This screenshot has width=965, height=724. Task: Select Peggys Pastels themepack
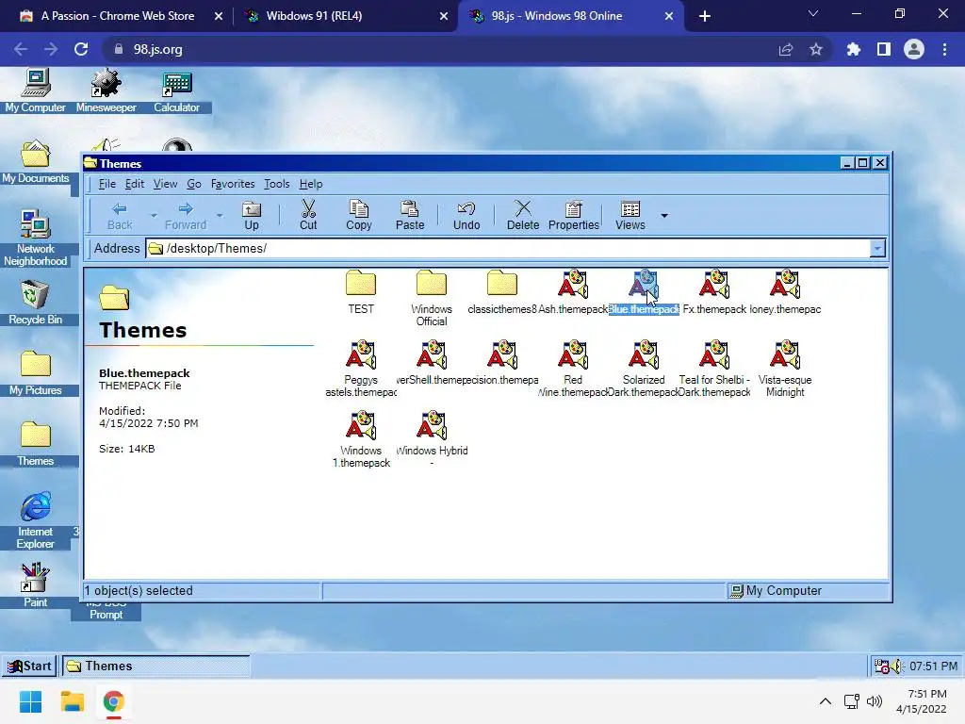tap(361, 369)
